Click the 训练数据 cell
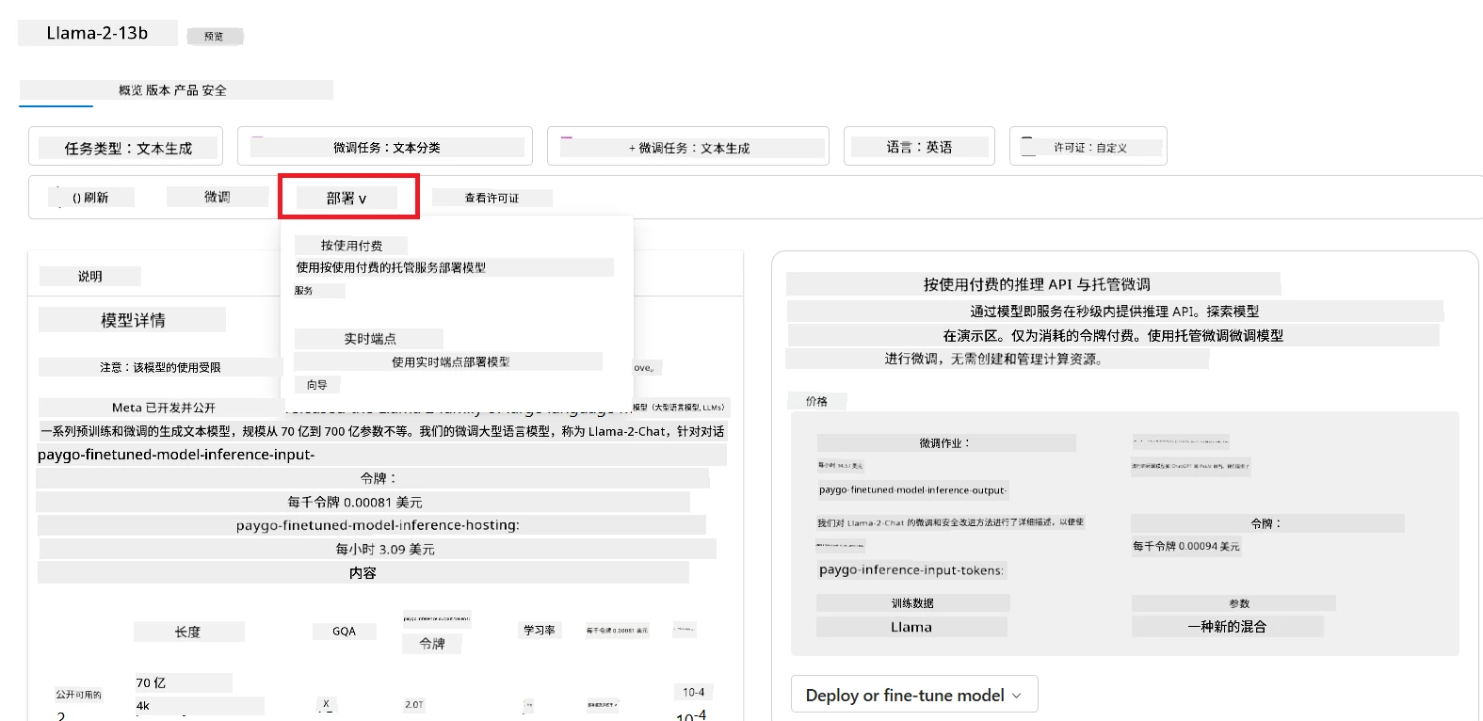This screenshot has height=721, width=1483. (x=912, y=603)
